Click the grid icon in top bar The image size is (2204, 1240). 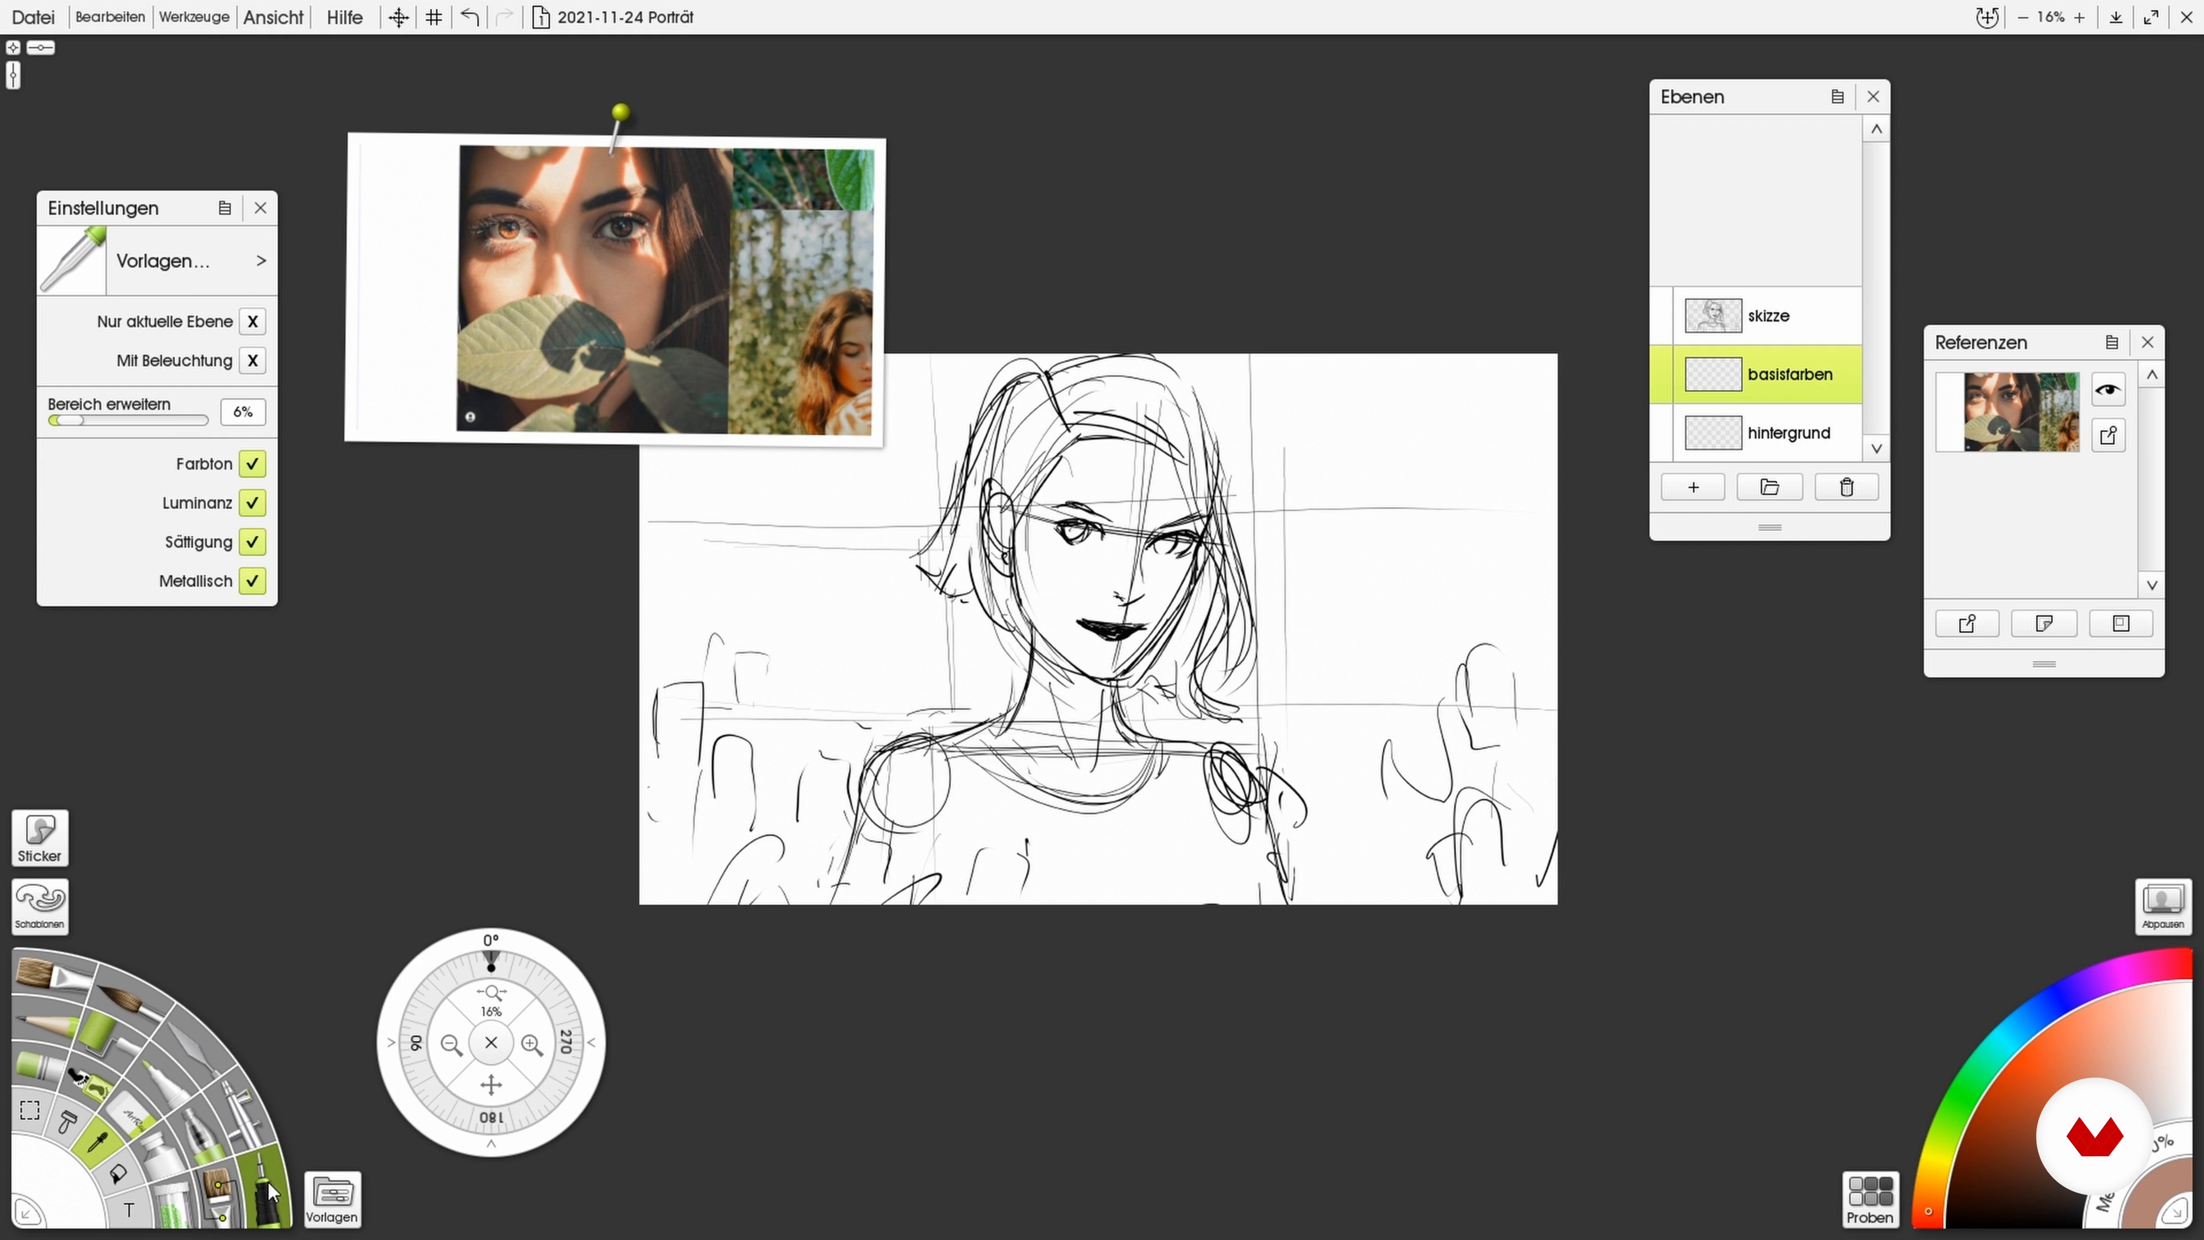(x=434, y=17)
